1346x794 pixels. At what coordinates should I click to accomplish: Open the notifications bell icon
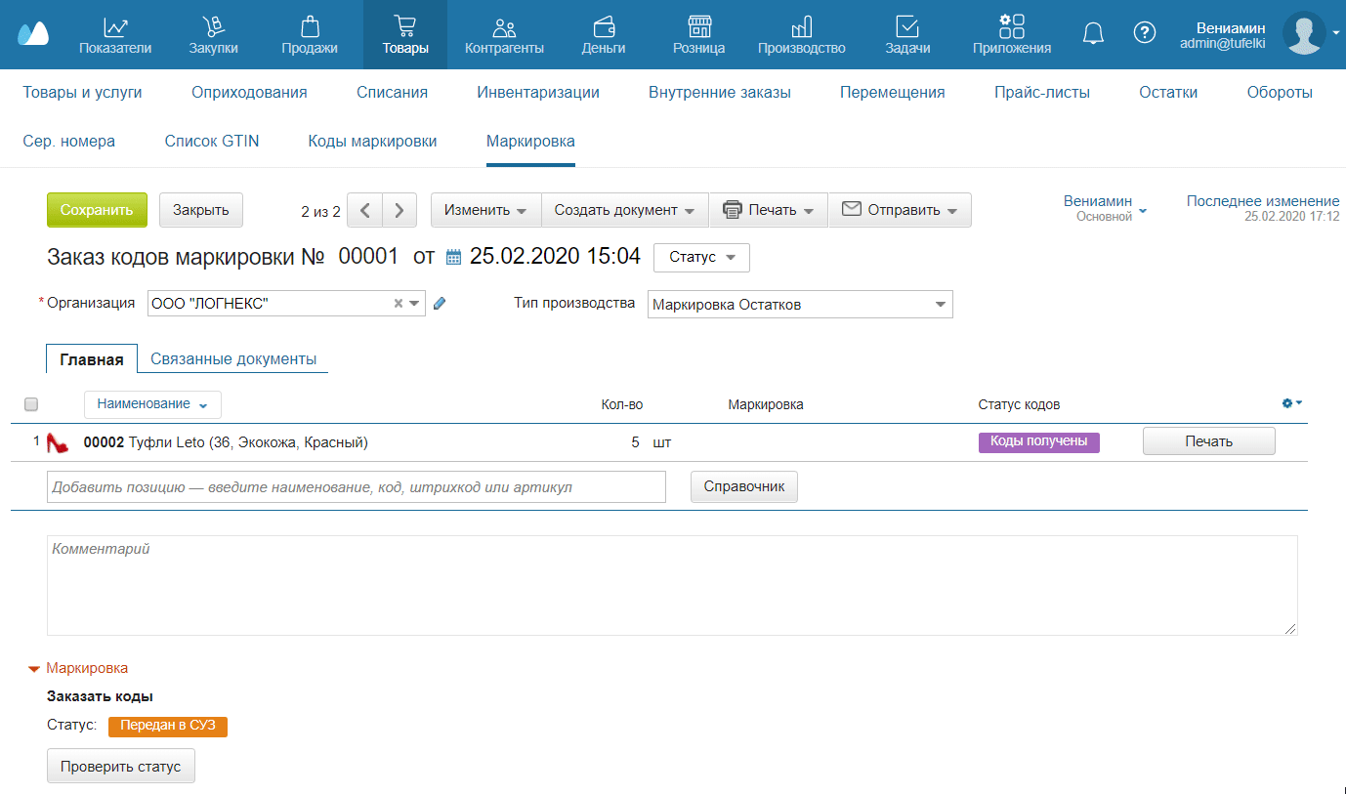(x=1094, y=33)
